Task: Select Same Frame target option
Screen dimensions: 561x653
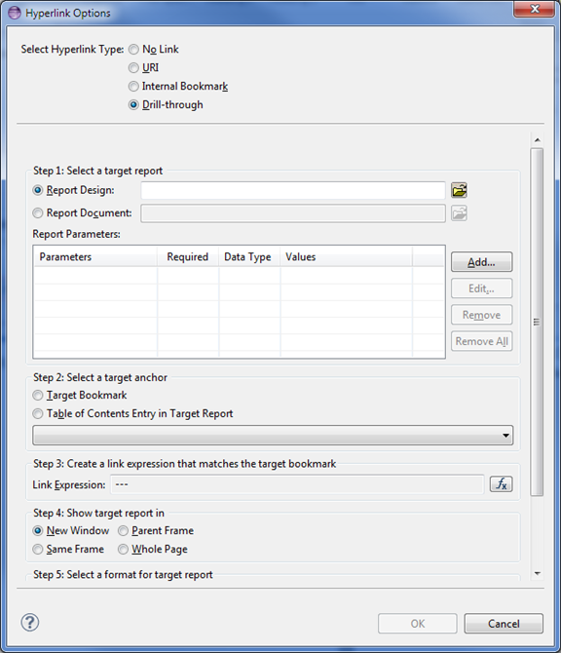Action: tap(38, 550)
